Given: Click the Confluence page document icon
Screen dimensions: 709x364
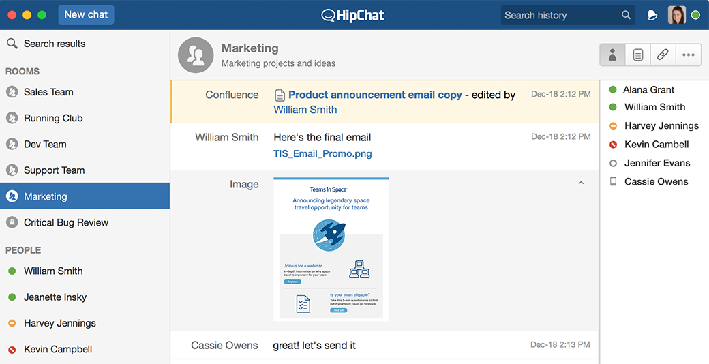Looking at the screenshot, I should 280,95.
